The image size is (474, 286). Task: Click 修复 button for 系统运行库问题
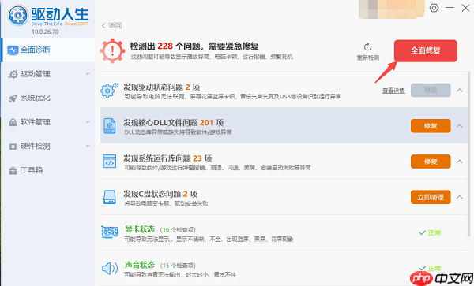[431, 162]
